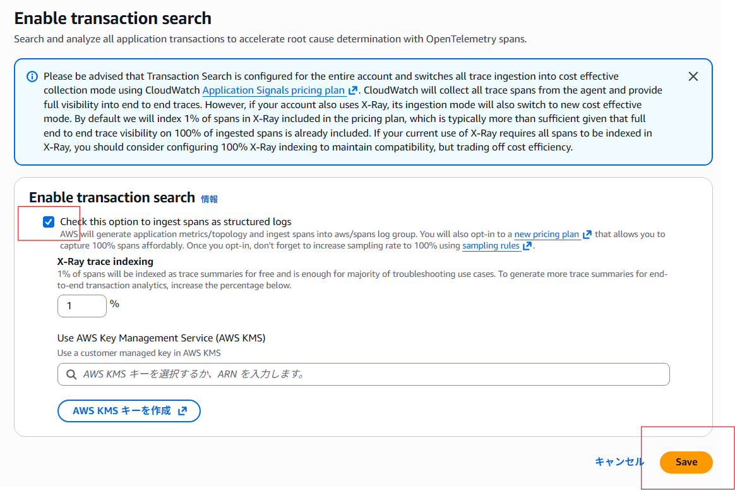Click external-link icon after Application Signals pricing plan
This screenshot has width=735, height=490.
pyautogui.click(x=353, y=90)
